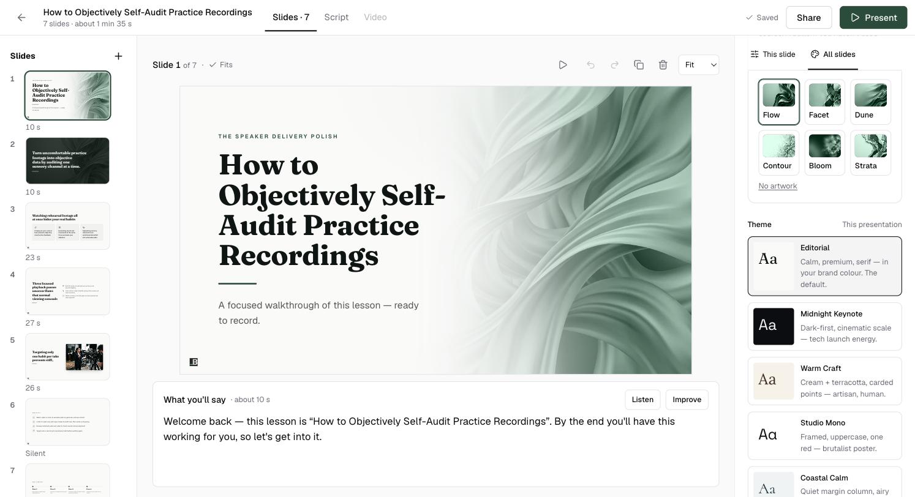Click the slide title heading text

pos(331,210)
